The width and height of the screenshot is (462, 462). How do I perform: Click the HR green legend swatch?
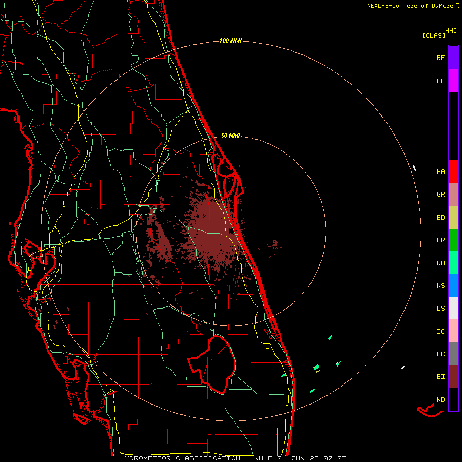pyautogui.click(x=453, y=240)
